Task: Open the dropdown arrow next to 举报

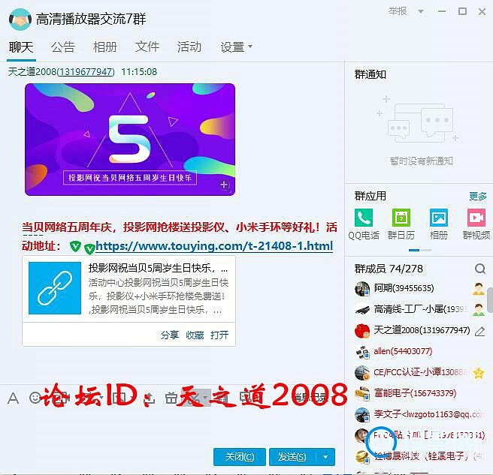Action: (x=420, y=11)
